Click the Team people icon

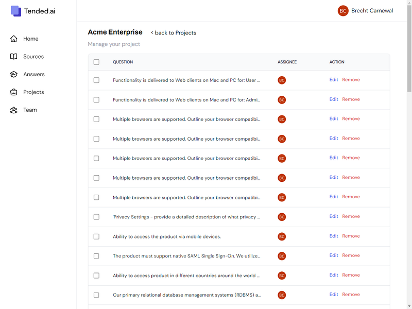click(14, 110)
